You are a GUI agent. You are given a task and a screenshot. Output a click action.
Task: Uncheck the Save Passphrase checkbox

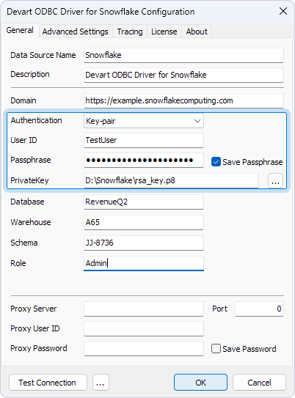point(216,162)
